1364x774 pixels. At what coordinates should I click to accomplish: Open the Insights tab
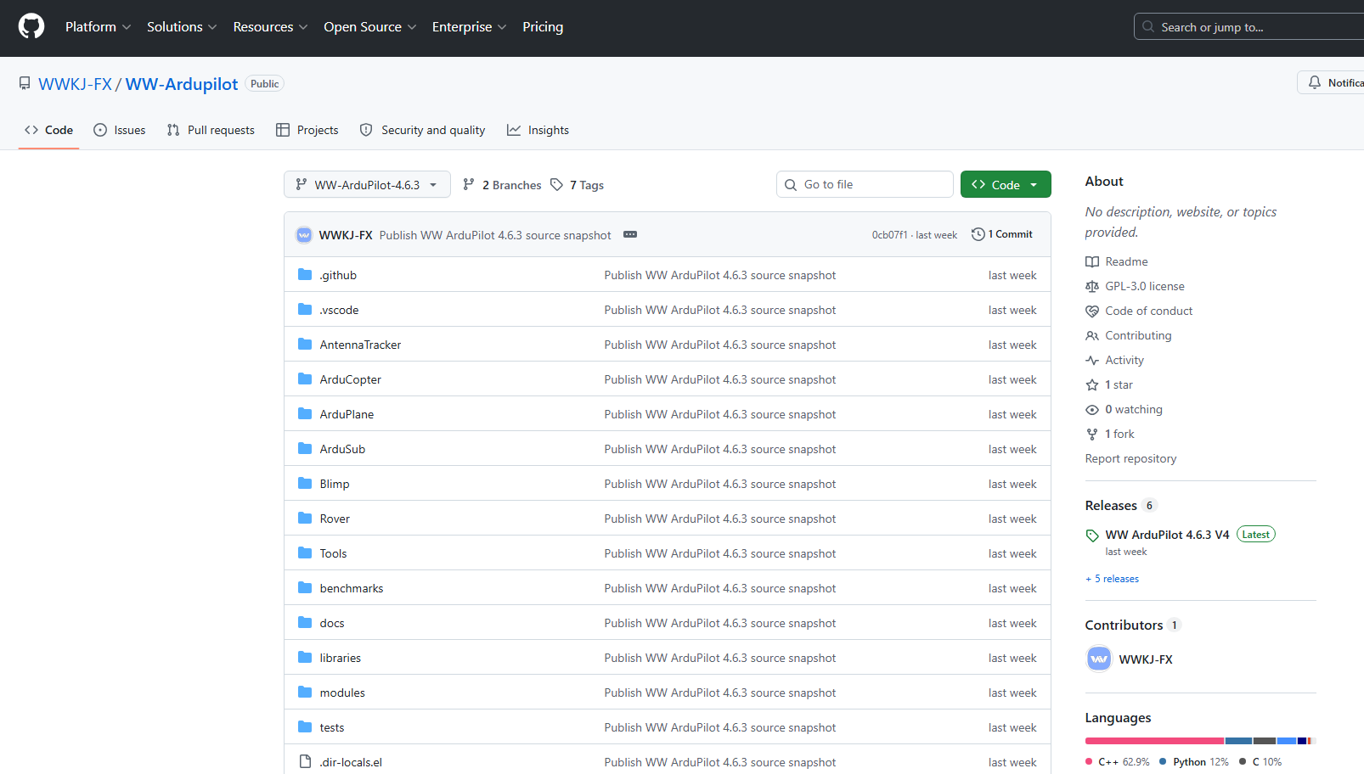click(538, 130)
